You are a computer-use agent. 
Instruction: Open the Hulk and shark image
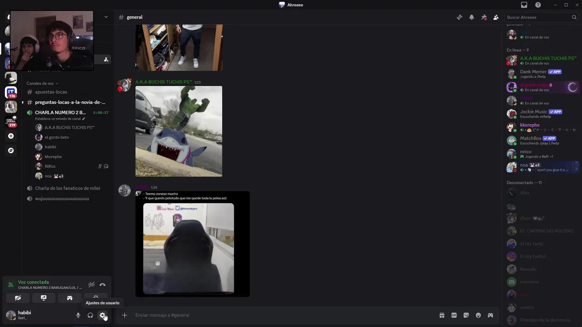[179, 131]
